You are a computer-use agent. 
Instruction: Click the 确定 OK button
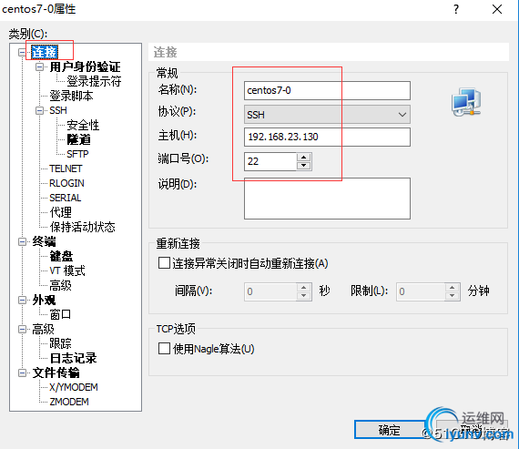tap(390, 430)
